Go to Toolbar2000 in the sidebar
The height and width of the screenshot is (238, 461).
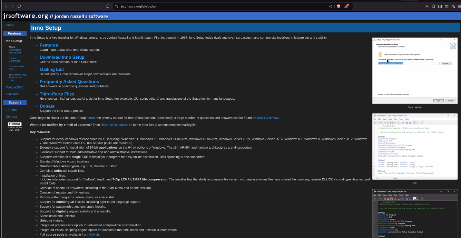[14, 88]
